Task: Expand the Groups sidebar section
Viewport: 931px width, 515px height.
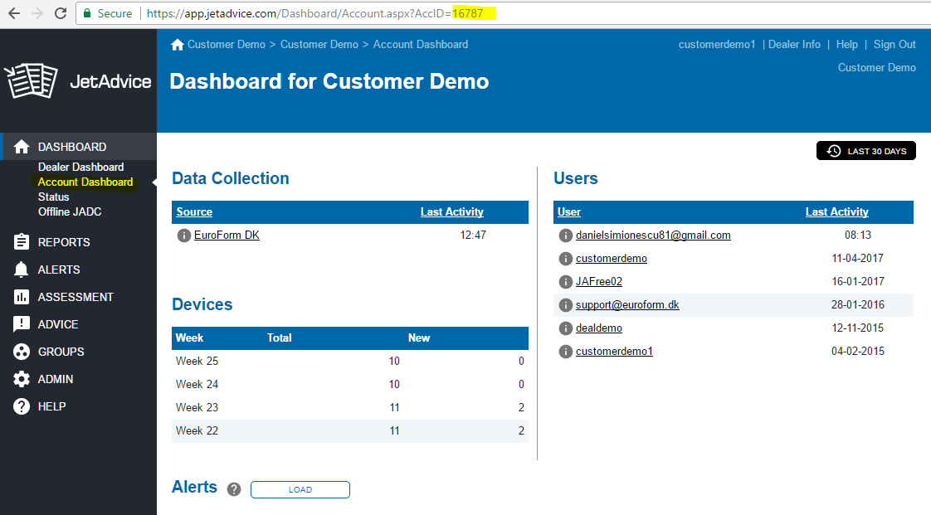Action: click(61, 352)
